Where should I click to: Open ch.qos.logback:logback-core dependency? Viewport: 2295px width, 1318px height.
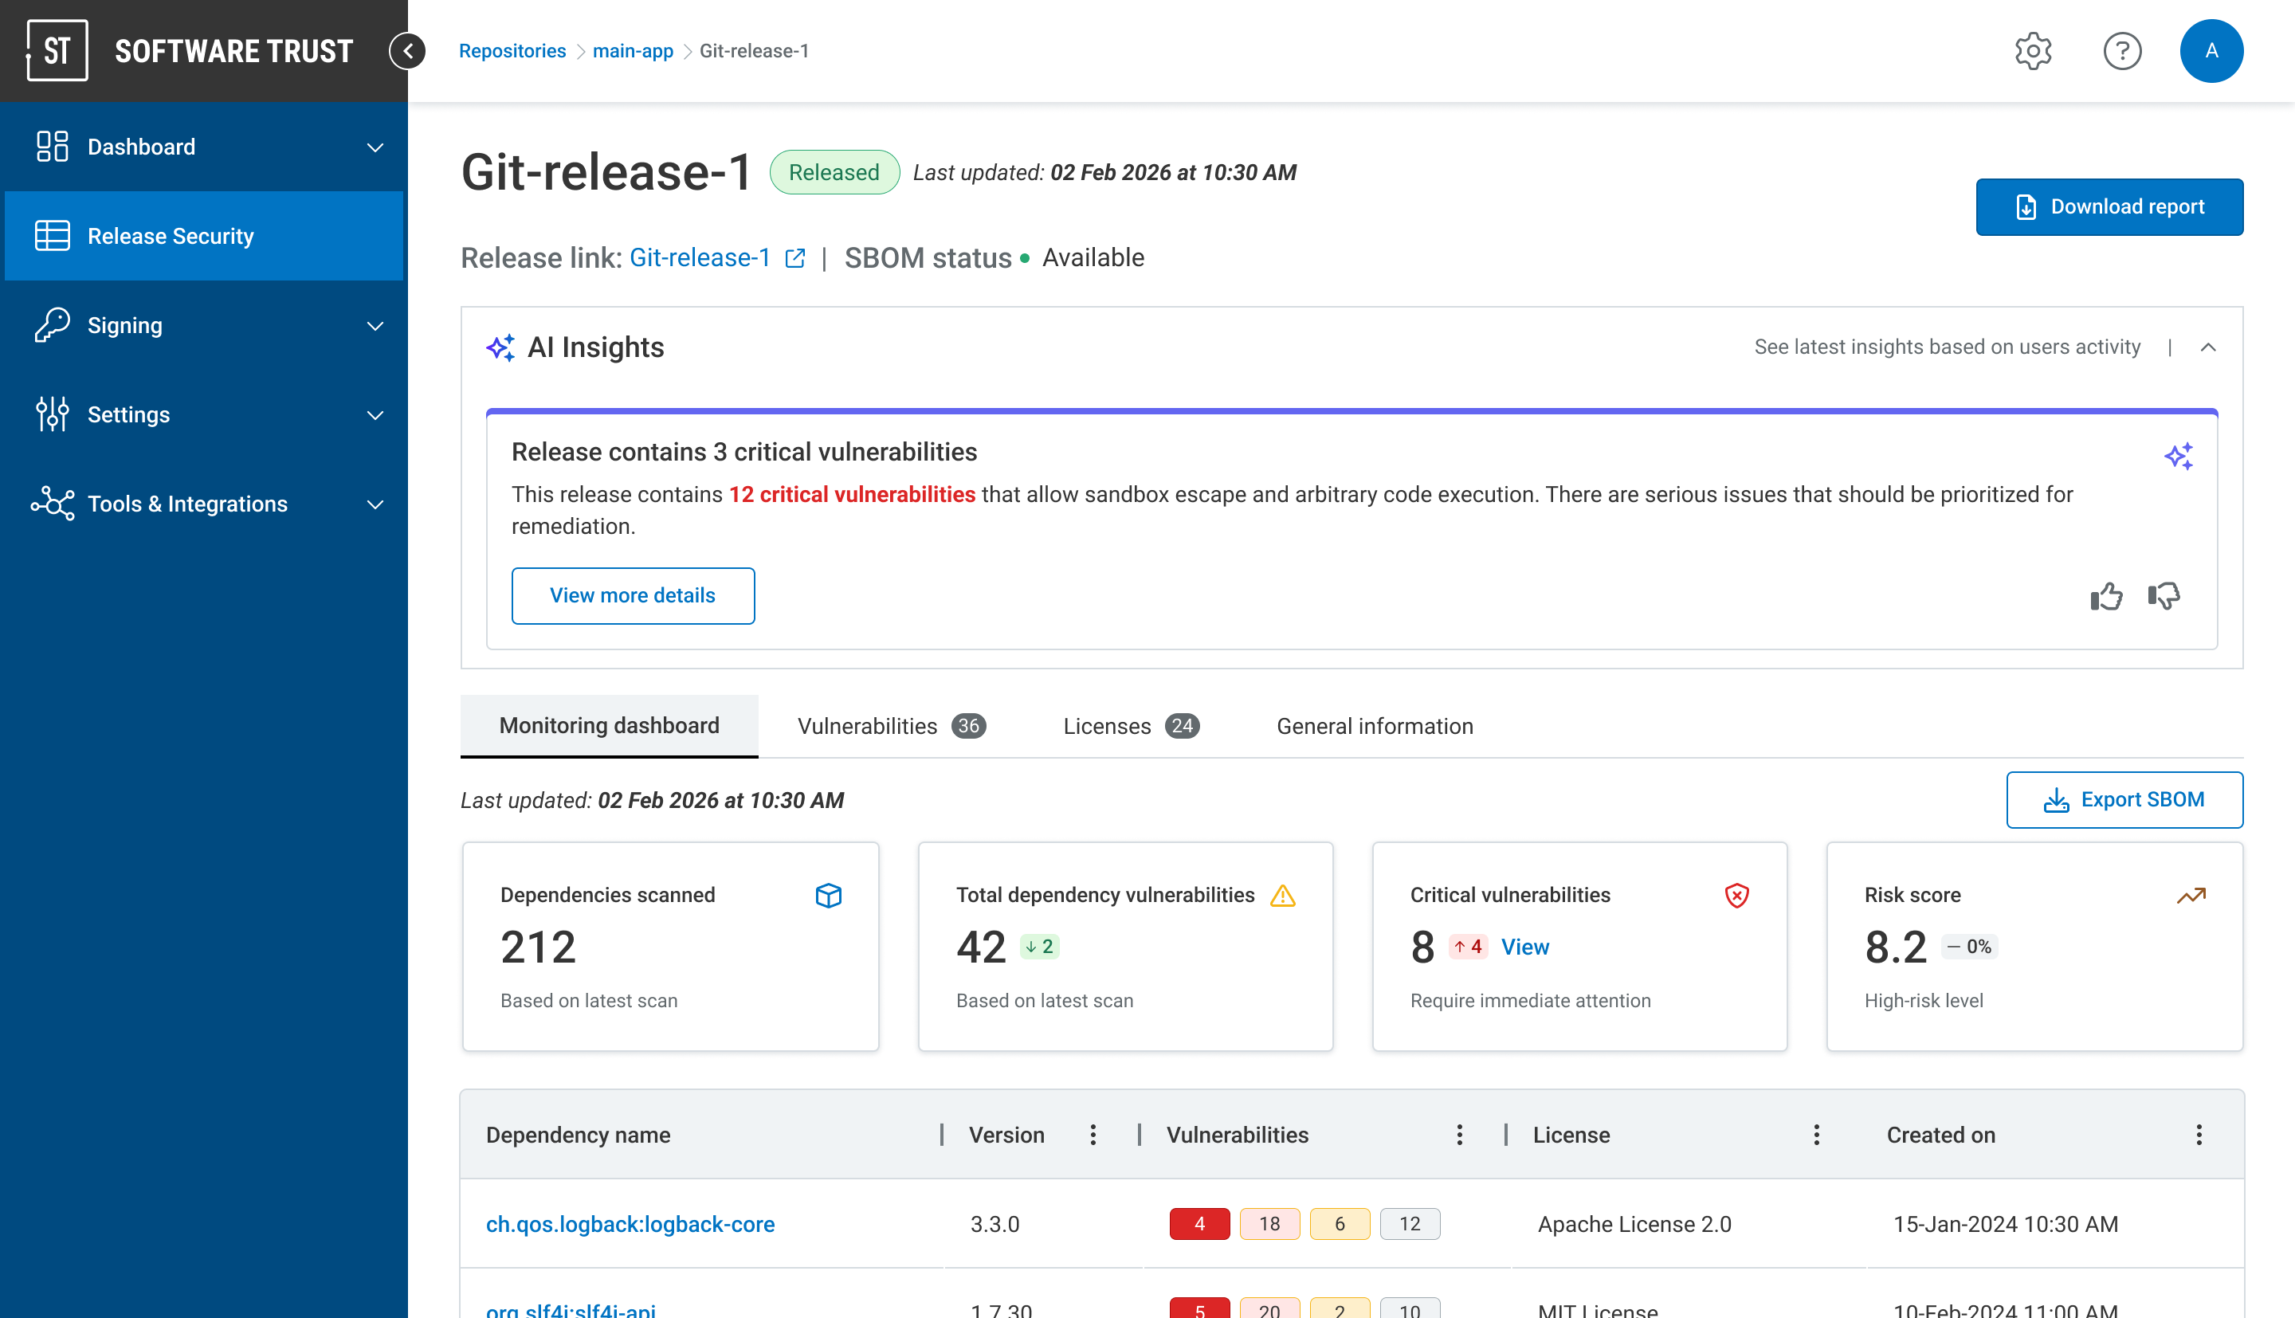630,1224
